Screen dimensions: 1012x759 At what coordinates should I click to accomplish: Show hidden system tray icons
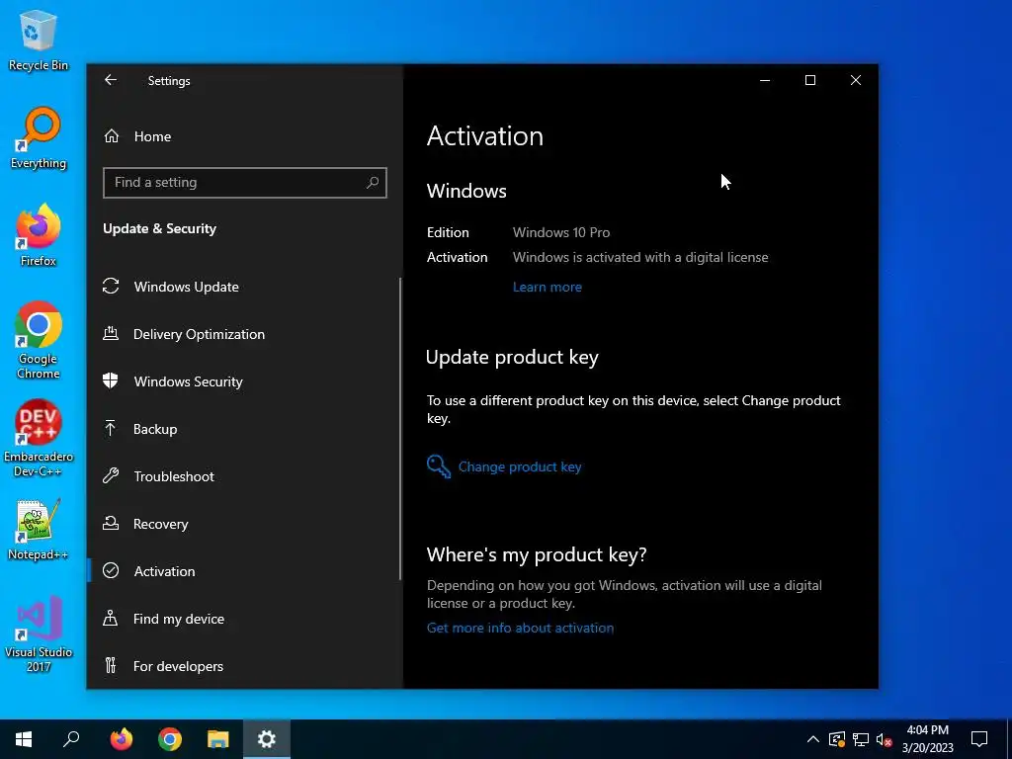click(x=813, y=739)
